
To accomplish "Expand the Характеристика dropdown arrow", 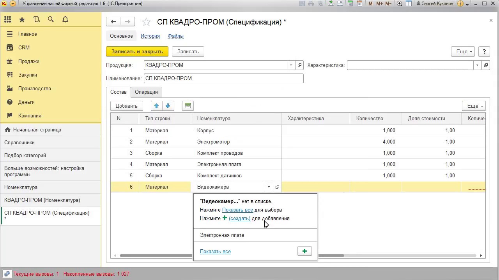I will [477, 65].
